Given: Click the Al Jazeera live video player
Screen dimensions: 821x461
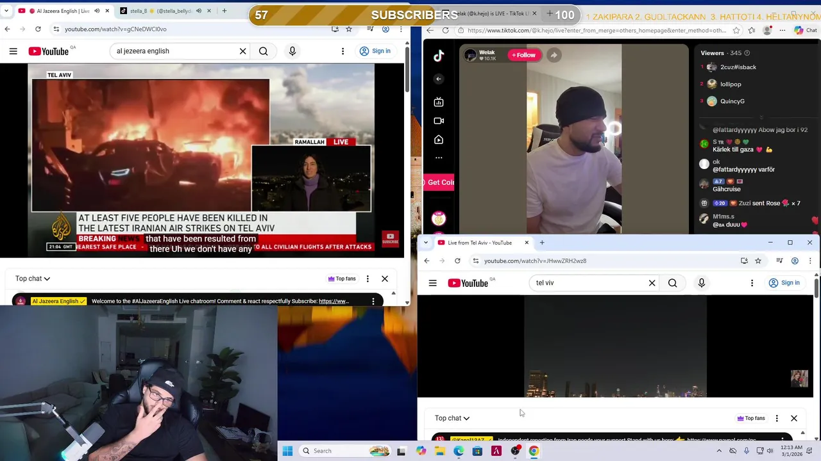Looking at the screenshot, I should click(x=202, y=160).
